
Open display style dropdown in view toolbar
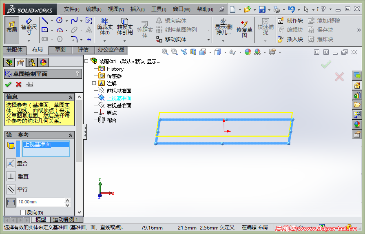(225, 52)
